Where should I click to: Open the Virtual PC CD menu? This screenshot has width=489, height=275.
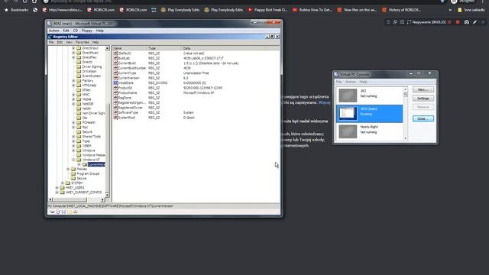click(x=75, y=31)
